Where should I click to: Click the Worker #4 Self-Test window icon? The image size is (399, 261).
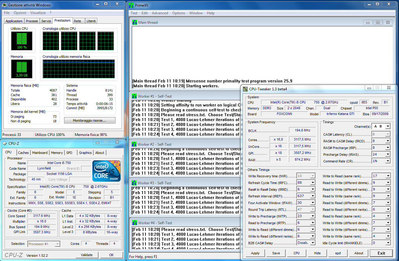pyautogui.click(x=134, y=223)
